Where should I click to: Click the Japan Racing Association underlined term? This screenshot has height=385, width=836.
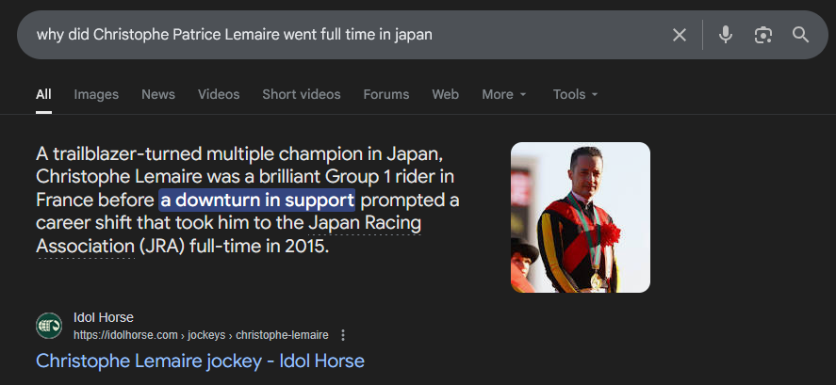363,224
